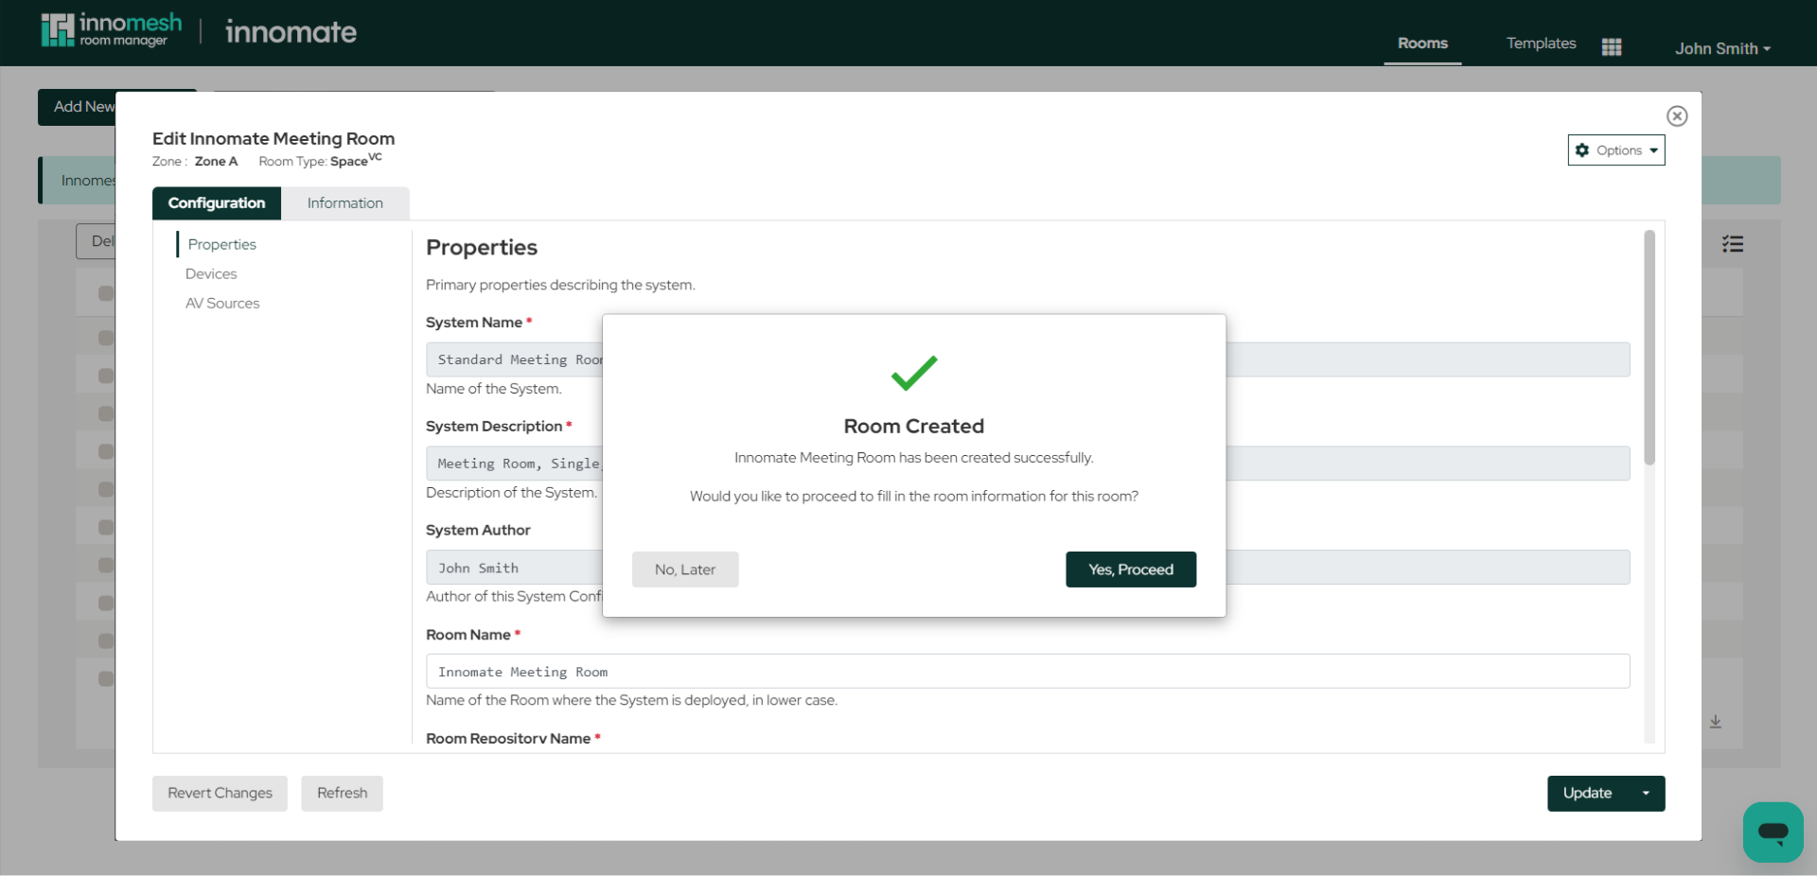
Task: Switch to the Information tab
Action: pyautogui.click(x=344, y=202)
